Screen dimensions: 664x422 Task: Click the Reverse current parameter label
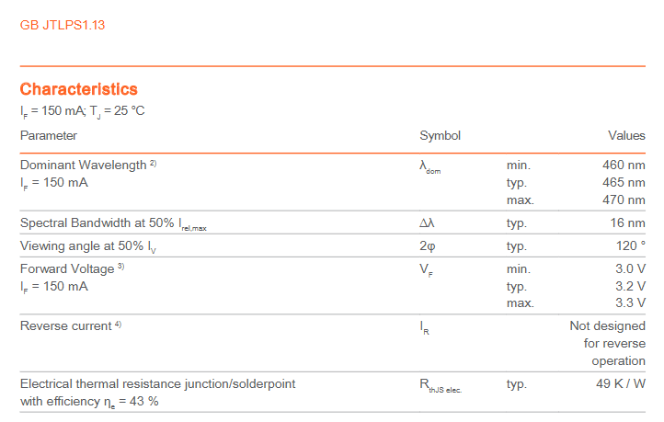[65, 326]
